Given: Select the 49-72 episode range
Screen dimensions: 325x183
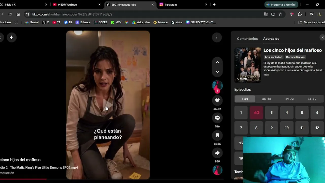Looking at the screenshot, I should click(289, 99).
